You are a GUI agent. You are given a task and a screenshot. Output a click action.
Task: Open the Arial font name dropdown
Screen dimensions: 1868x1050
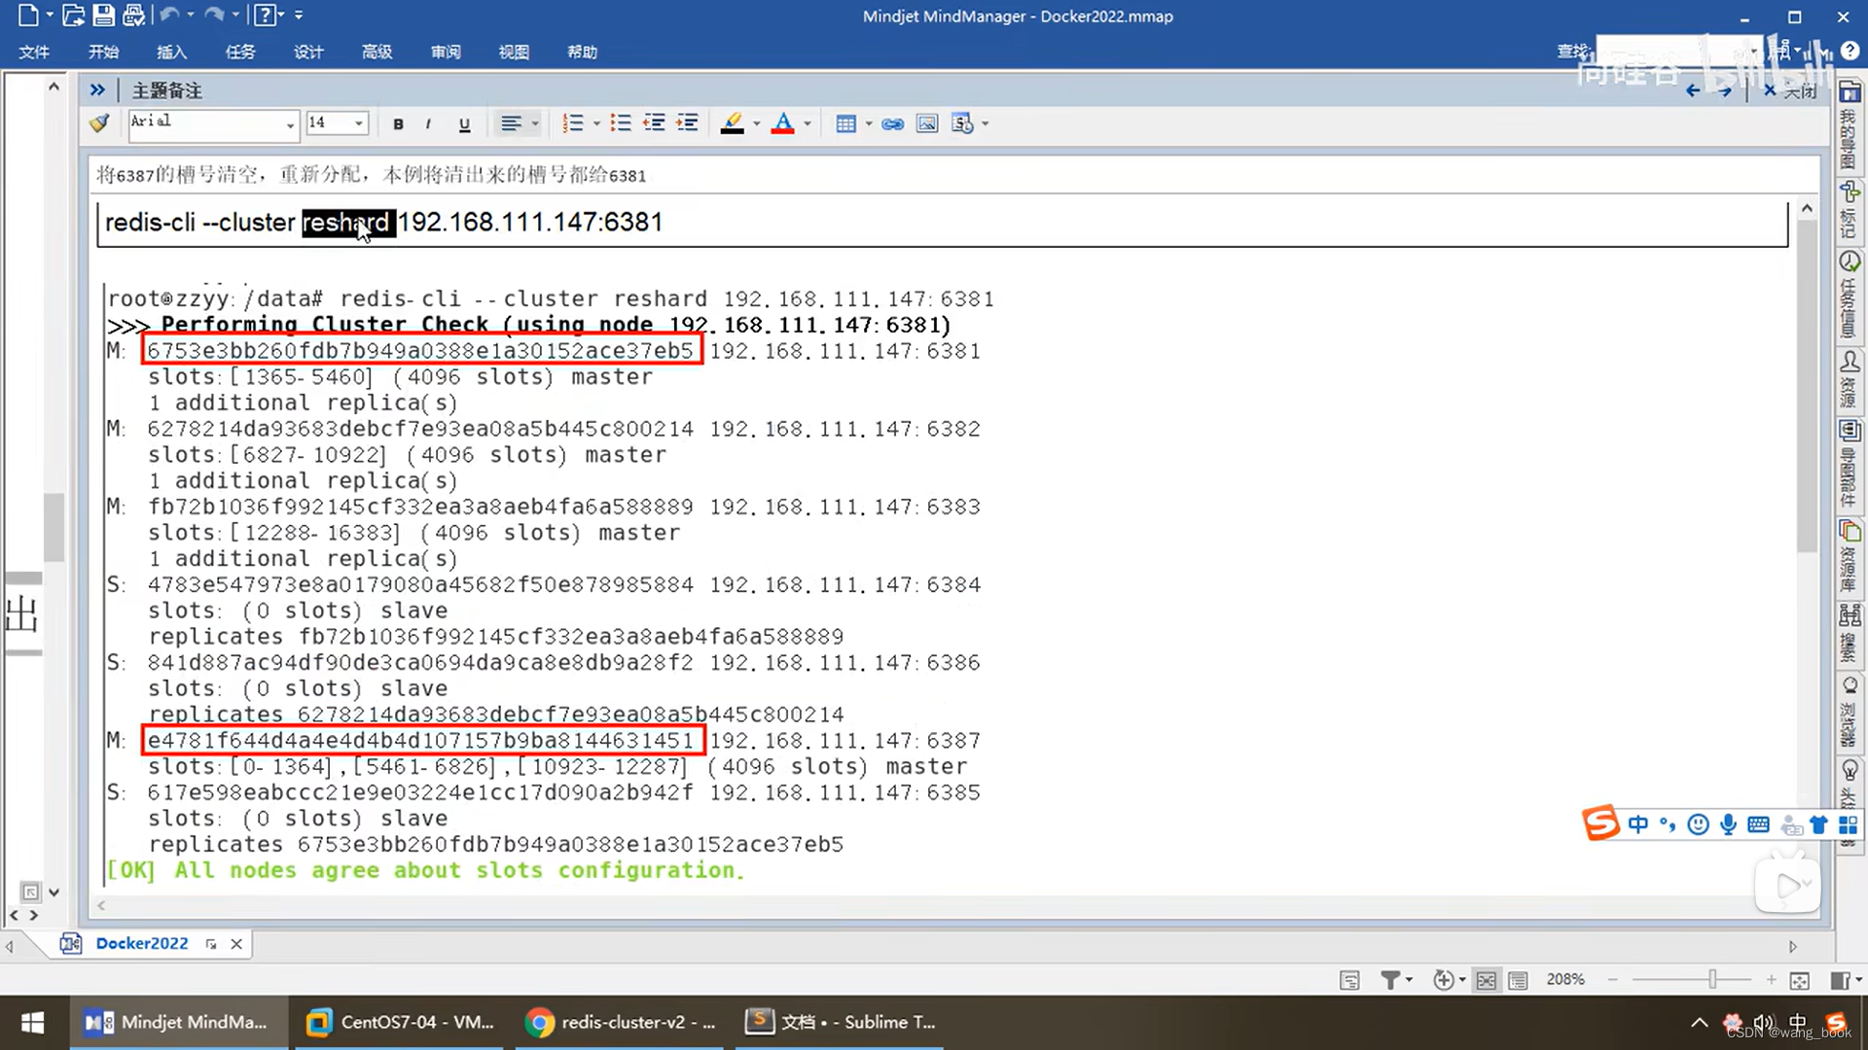[290, 124]
